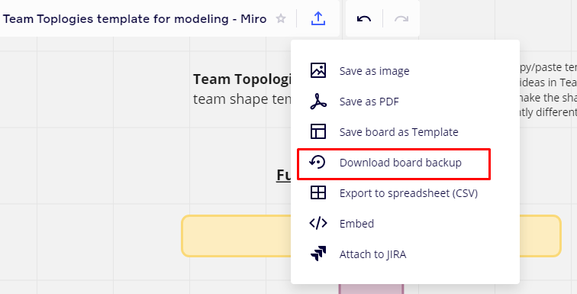Click the board backup restore icon

318,162
